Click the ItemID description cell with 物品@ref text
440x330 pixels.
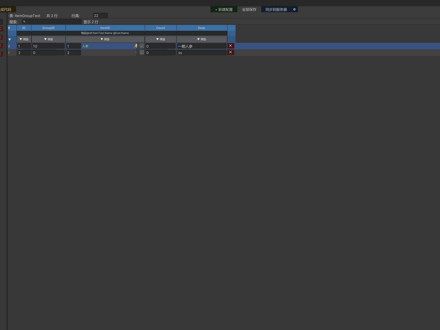105,33
